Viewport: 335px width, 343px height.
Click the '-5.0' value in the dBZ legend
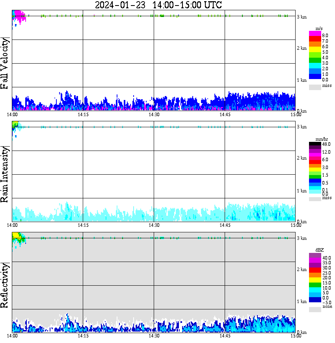tap(327, 303)
